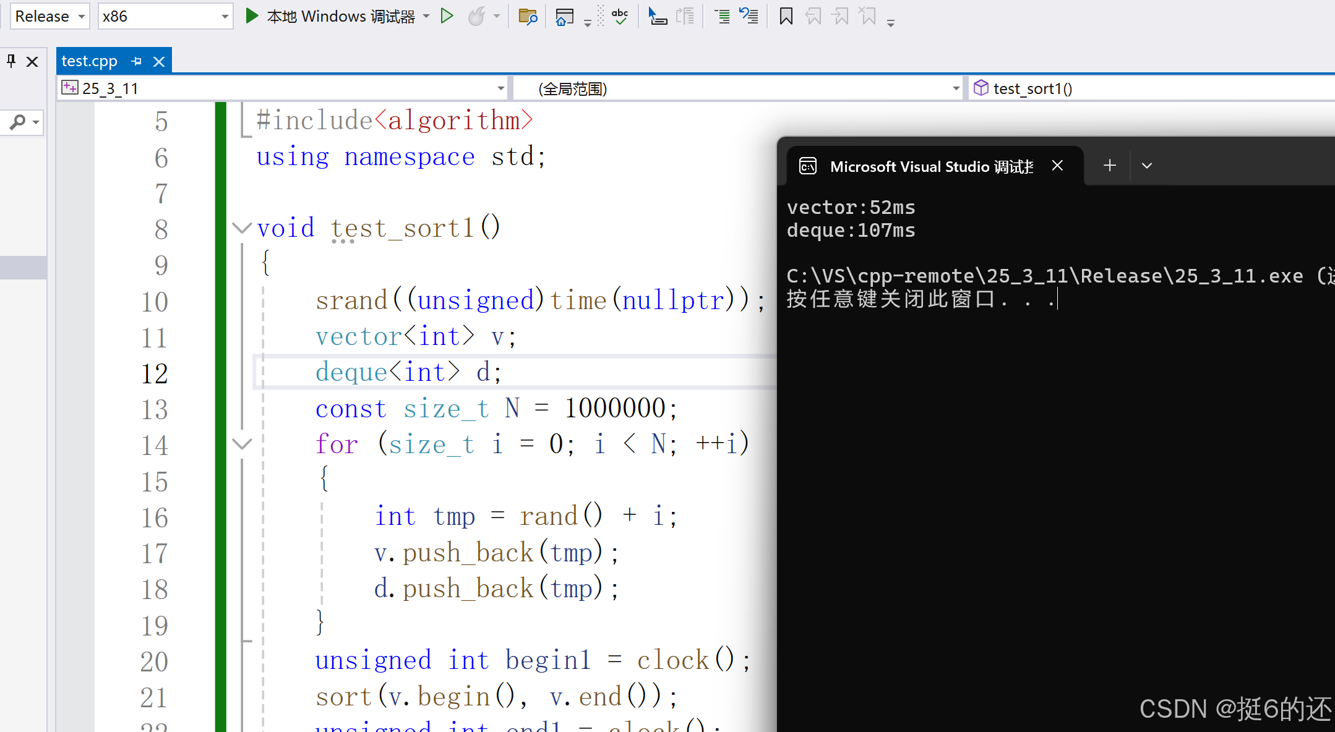Clear all bookmarks via the crossed bookmark icon
Screen dimensions: 1335x732
coord(867,16)
